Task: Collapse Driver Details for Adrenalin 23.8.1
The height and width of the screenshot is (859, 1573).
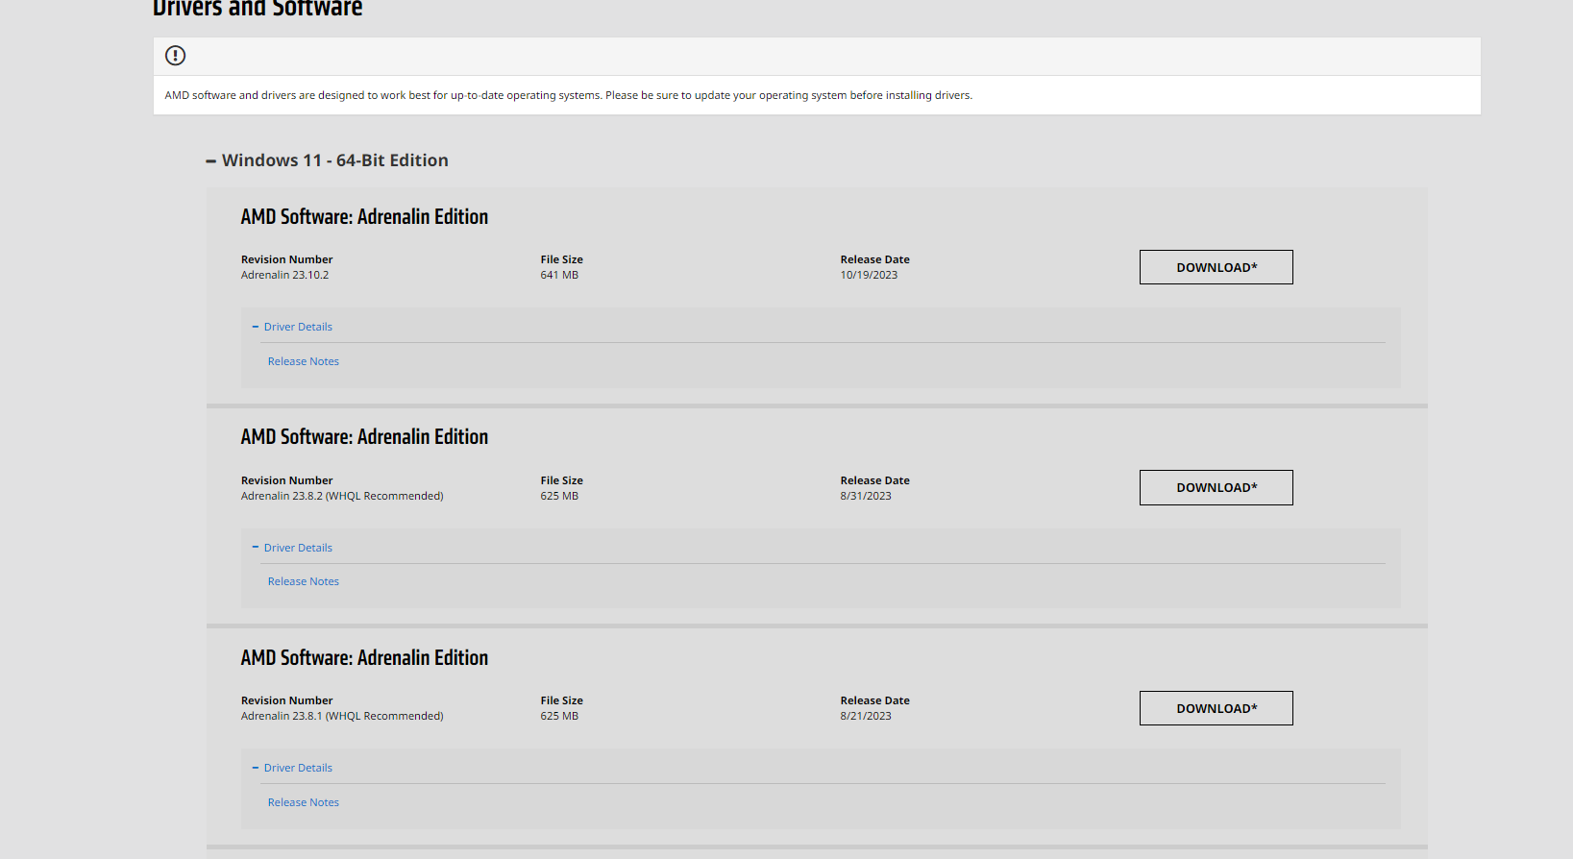Action: click(x=292, y=768)
